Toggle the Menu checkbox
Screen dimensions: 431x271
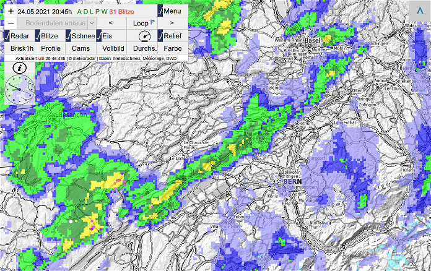click(160, 11)
